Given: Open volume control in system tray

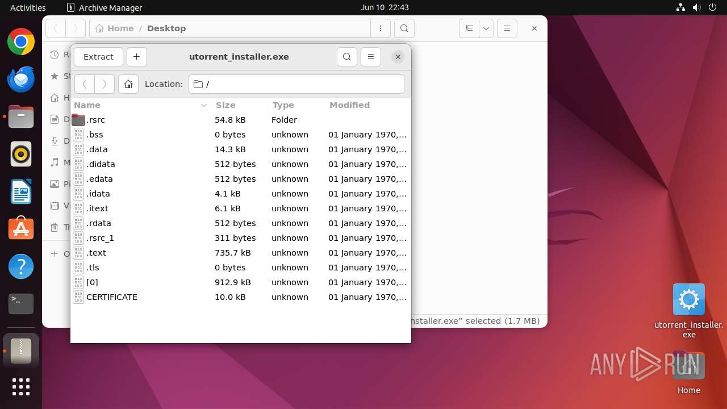Looking at the screenshot, I should click(x=696, y=7).
